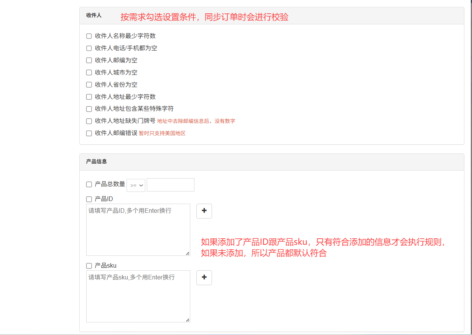Check 收件人电话/手机都为空 option

(89, 48)
